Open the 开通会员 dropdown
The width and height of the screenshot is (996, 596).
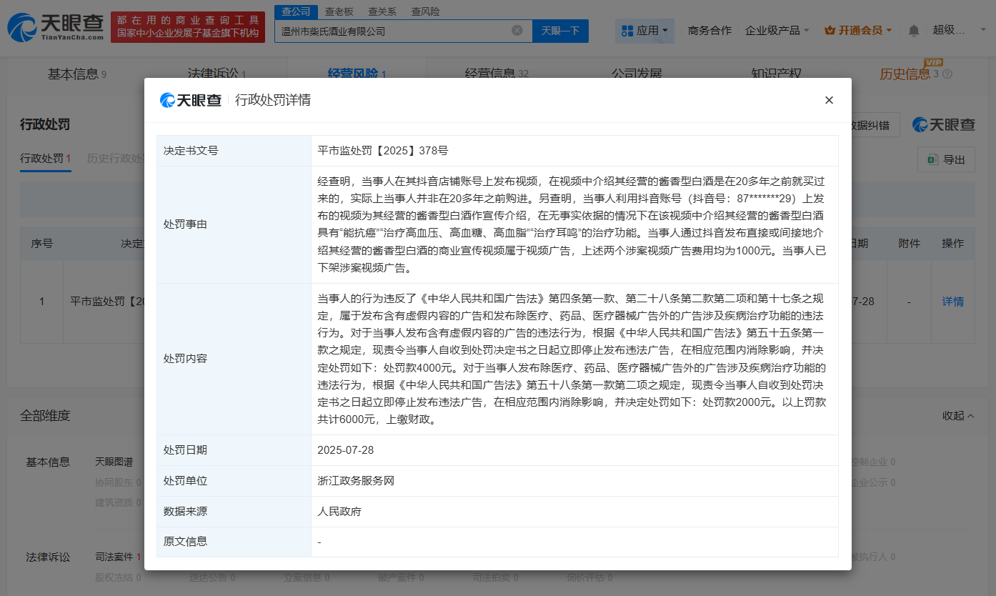pyautogui.click(x=858, y=30)
